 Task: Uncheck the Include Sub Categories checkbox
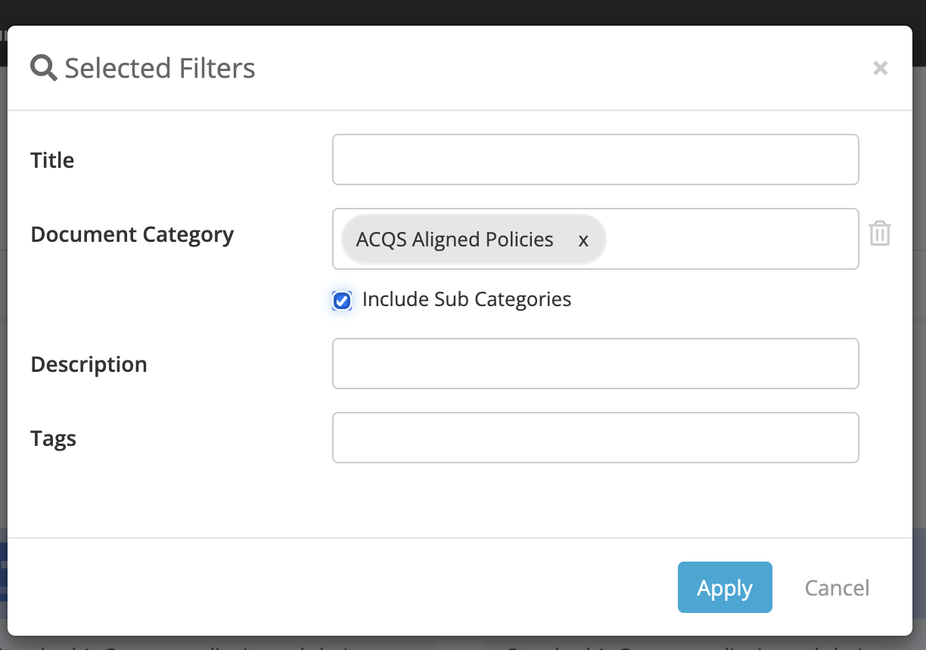click(x=342, y=301)
